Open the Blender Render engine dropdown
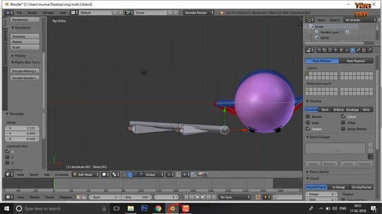Image resolution: width=382 pixels, height=214 pixels. (x=199, y=12)
